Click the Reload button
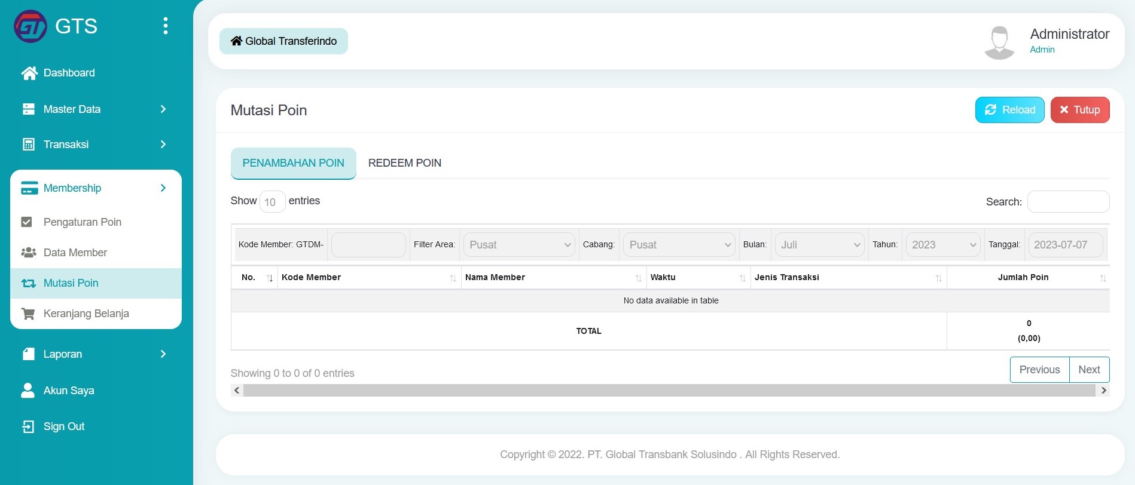Image resolution: width=1135 pixels, height=485 pixels. pyautogui.click(x=1009, y=110)
